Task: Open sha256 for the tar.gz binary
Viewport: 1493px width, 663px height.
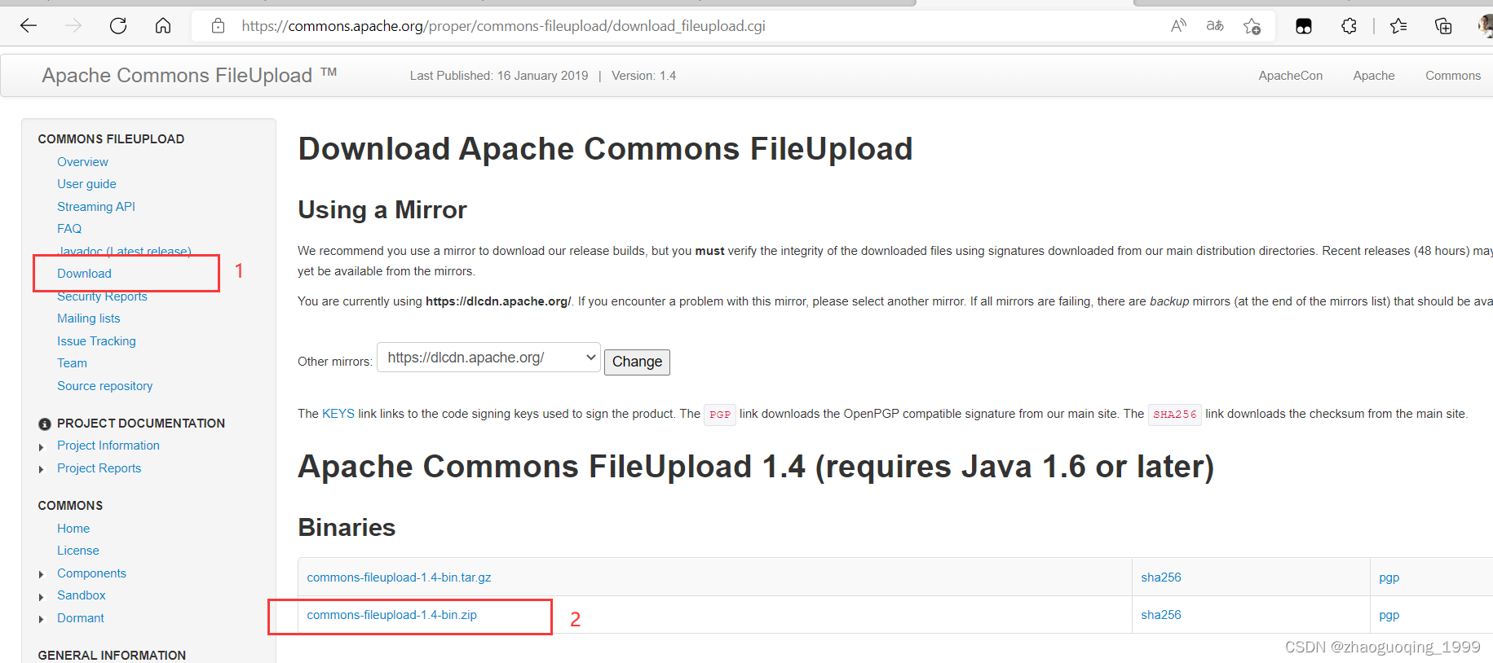Action: 1161,577
